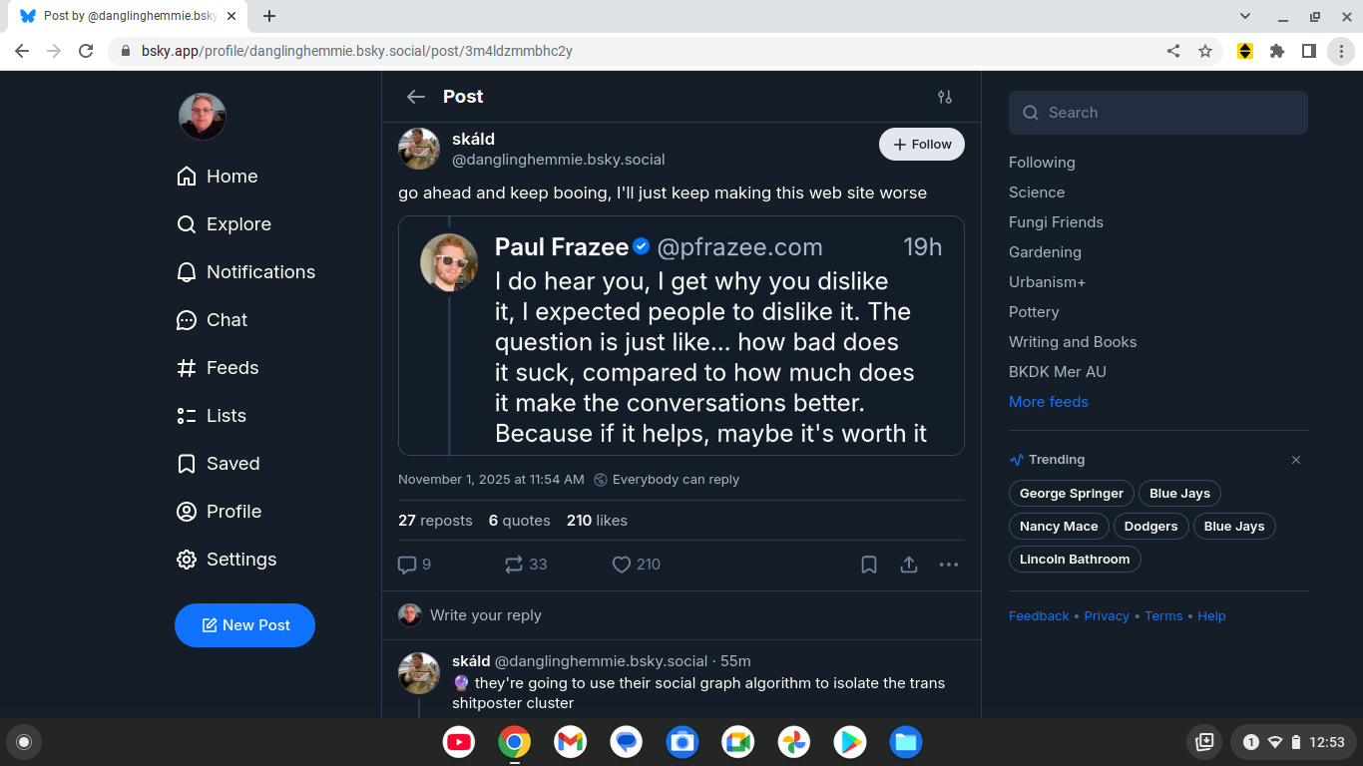Click the New Post button

(245, 625)
